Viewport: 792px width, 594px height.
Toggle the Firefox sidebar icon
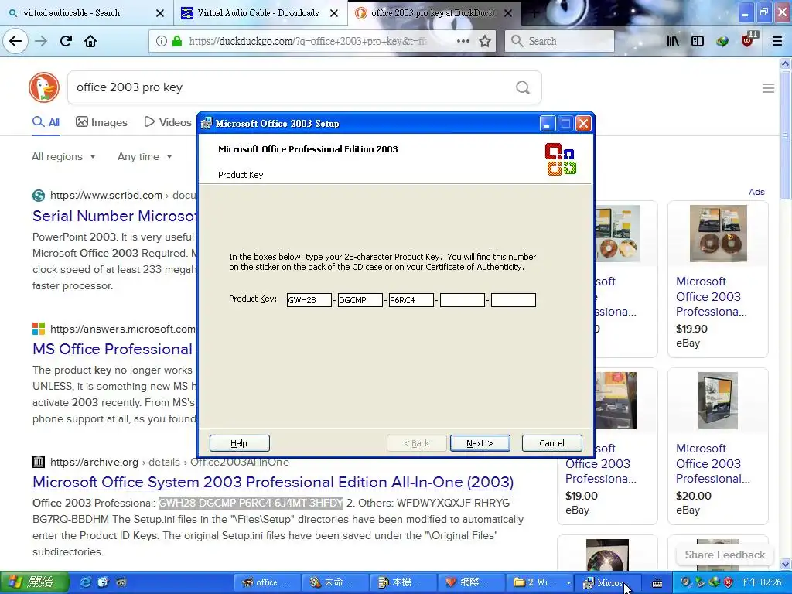point(698,41)
